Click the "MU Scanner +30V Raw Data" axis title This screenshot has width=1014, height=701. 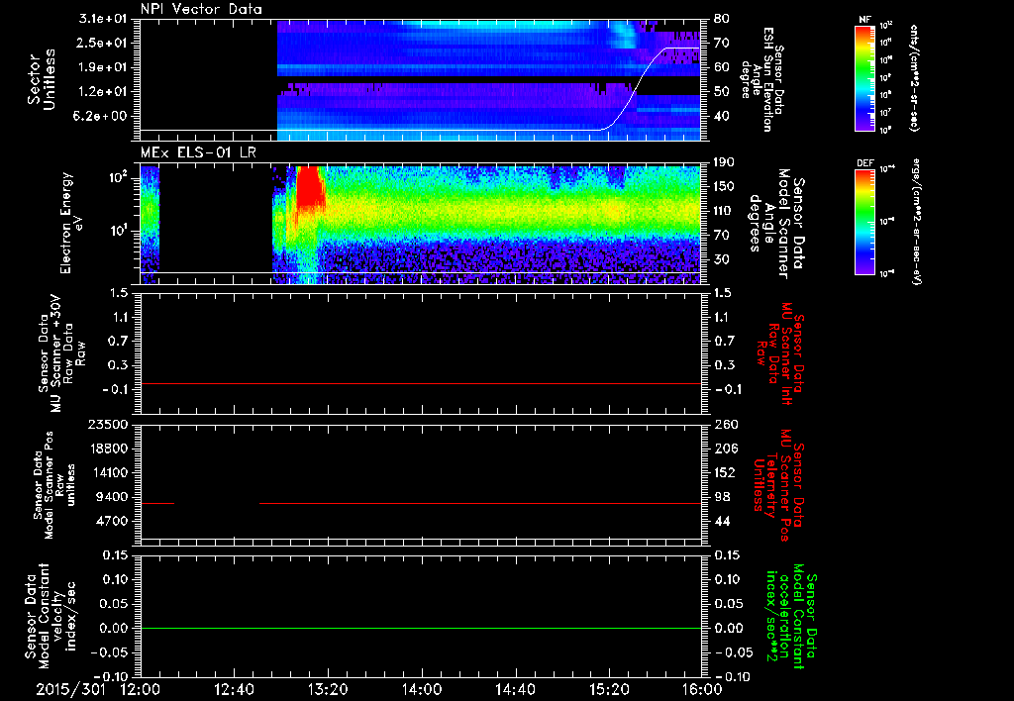(x=63, y=353)
